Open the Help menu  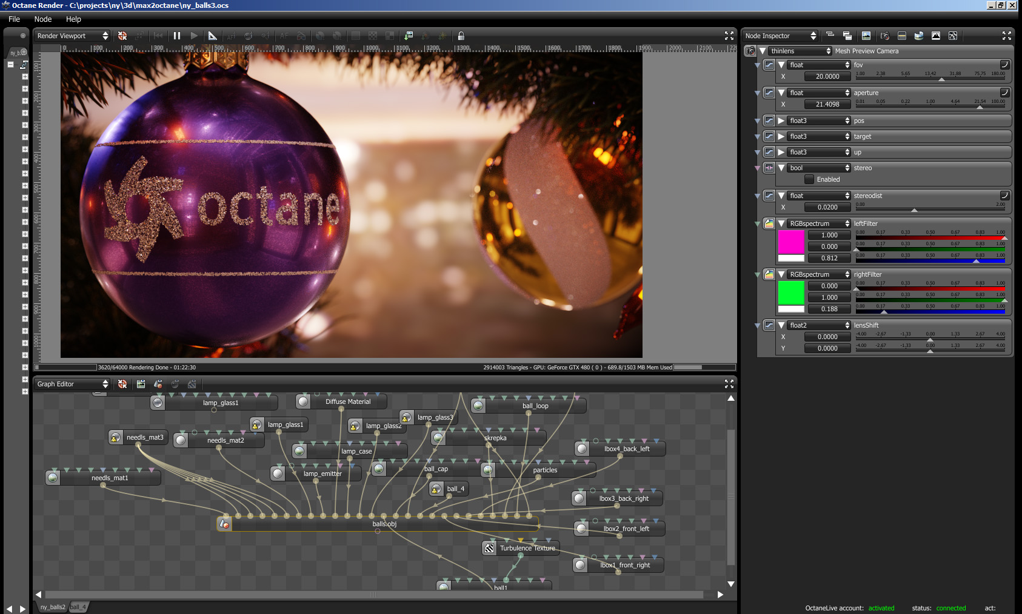tap(73, 19)
